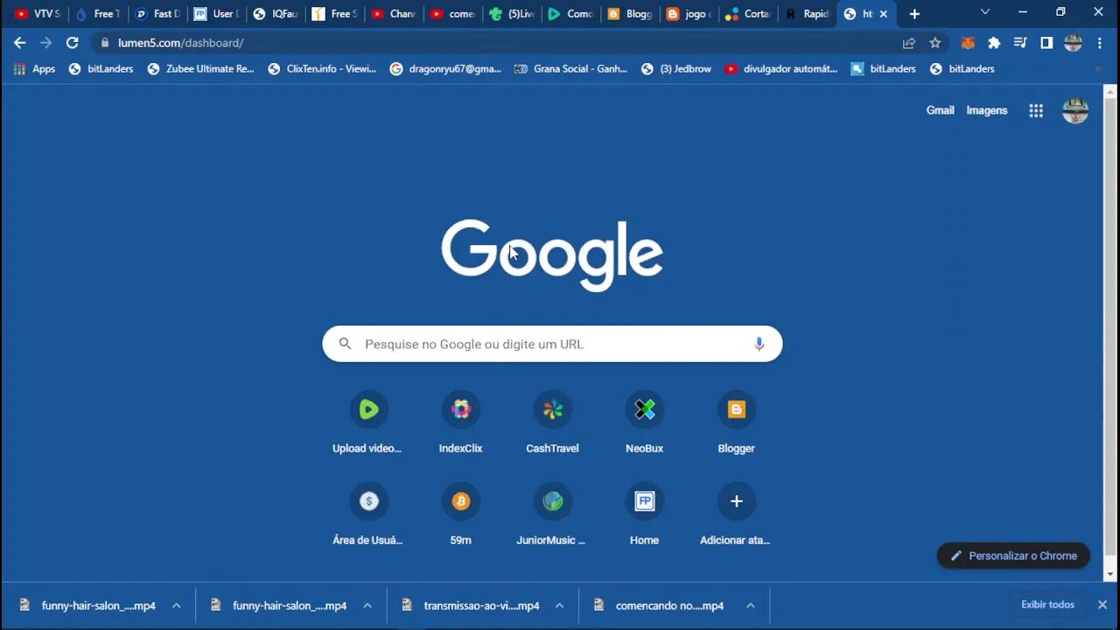Open the Google apps grid
The height and width of the screenshot is (630, 1120).
point(1036,110)
